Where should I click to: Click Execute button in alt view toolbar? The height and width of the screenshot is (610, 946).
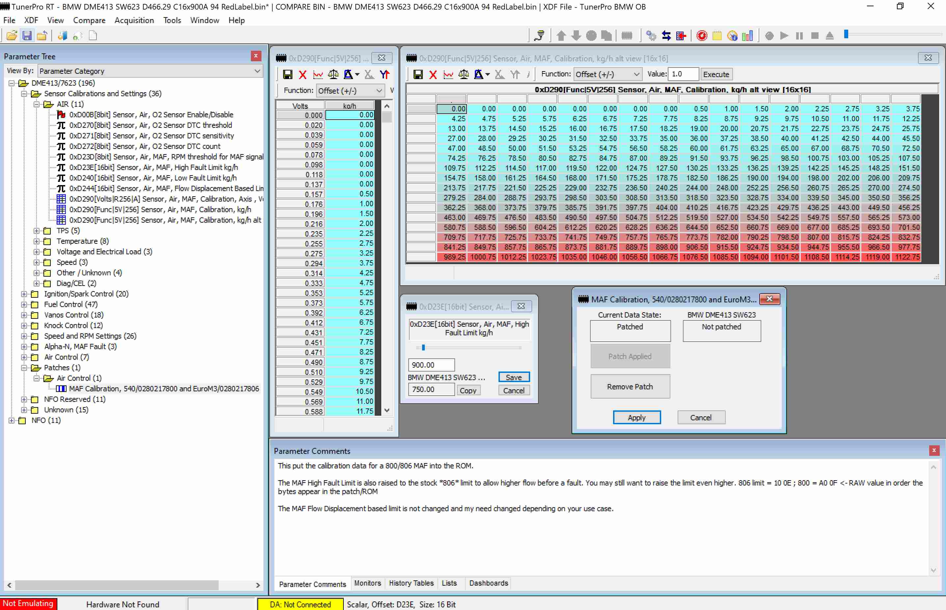tap(716, 74)
